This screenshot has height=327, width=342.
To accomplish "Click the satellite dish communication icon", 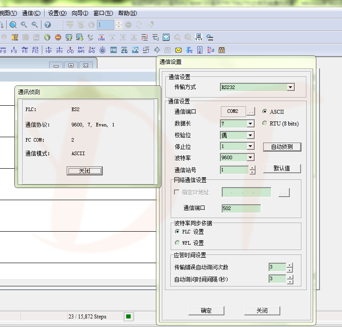I will click(x=91, y=37).
